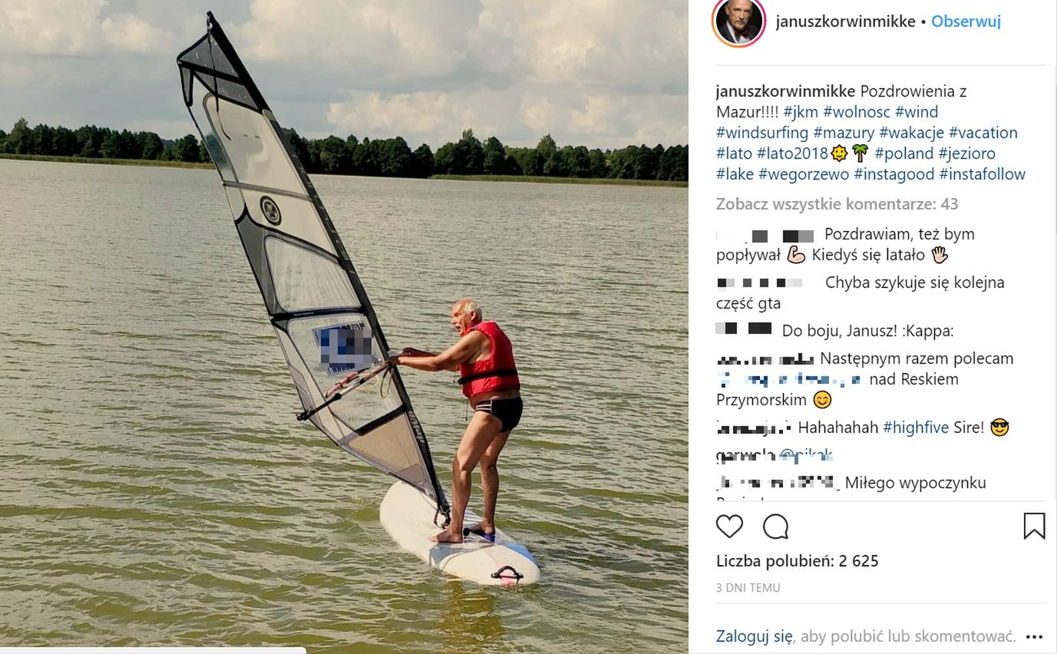The width and height of the screenshot is (1057, 654).
Task: Save post with bookmark icon
Action: tap(1034, 526)
